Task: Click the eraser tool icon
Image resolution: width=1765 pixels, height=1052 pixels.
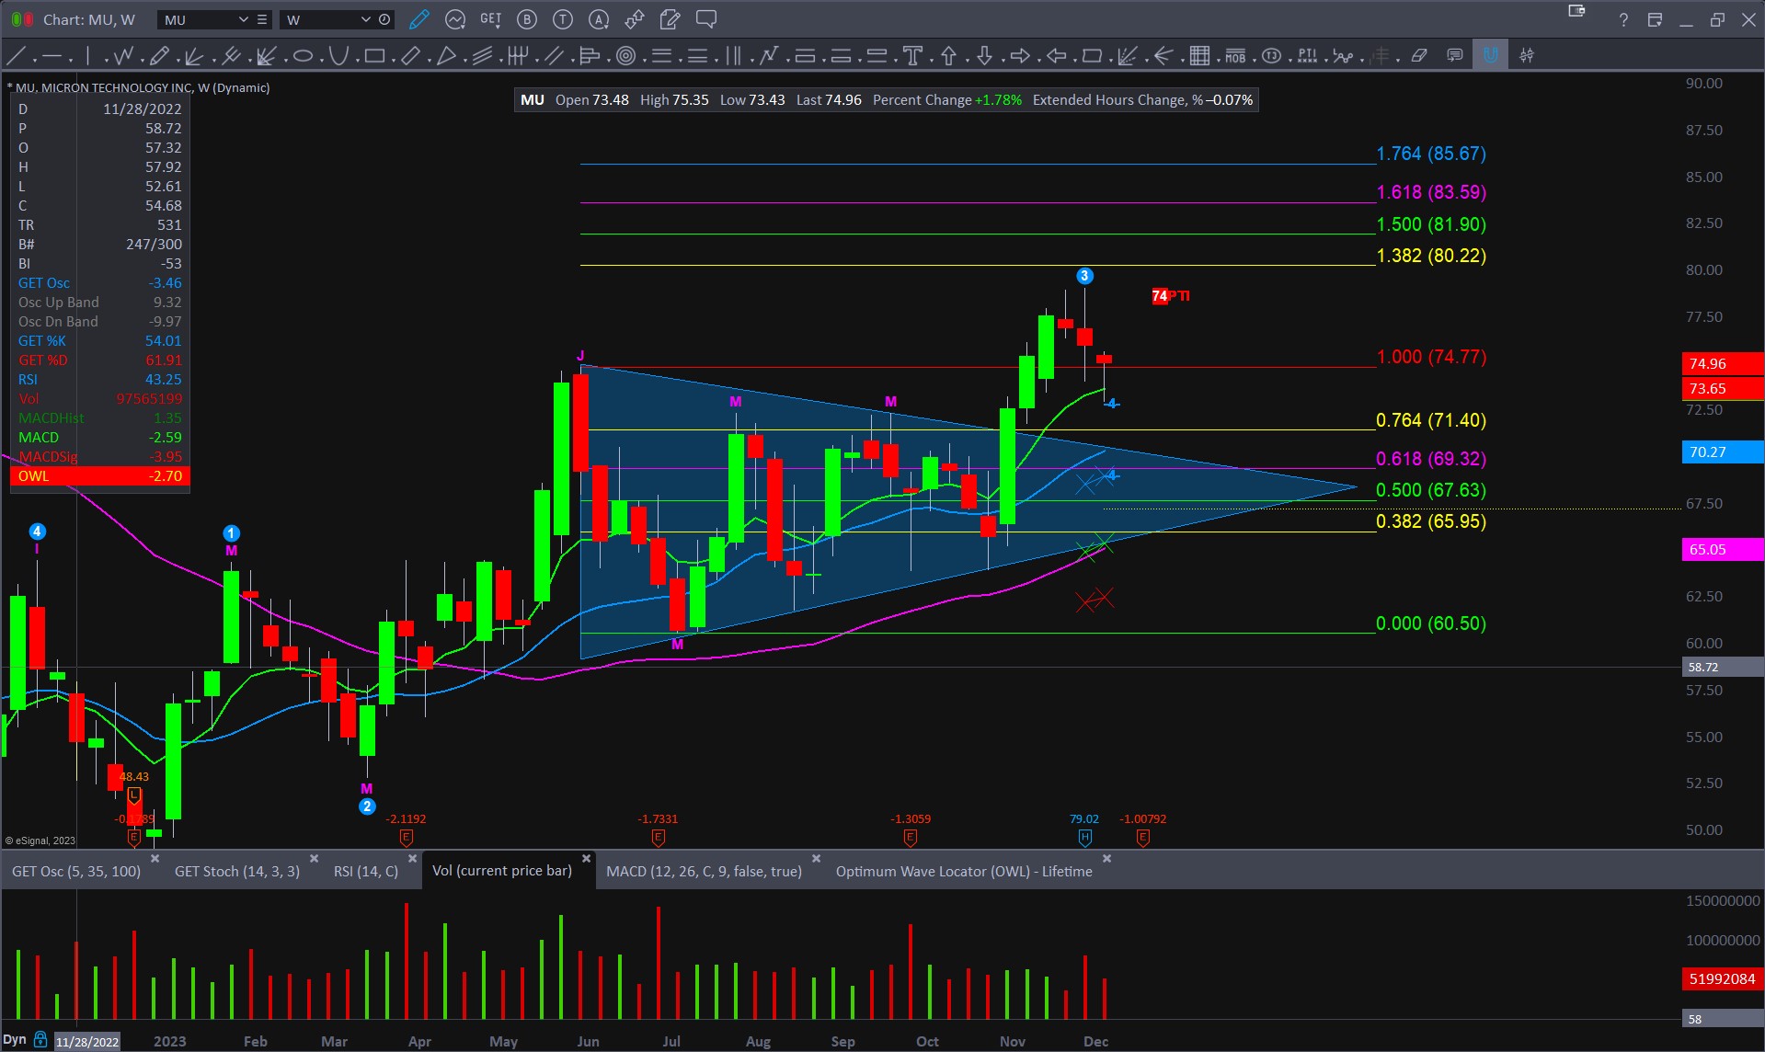Action: (1419, 56)
